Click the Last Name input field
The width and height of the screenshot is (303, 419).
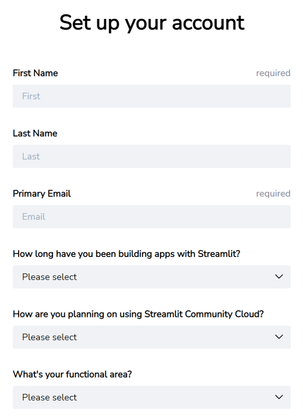click(x=151, y=156)
